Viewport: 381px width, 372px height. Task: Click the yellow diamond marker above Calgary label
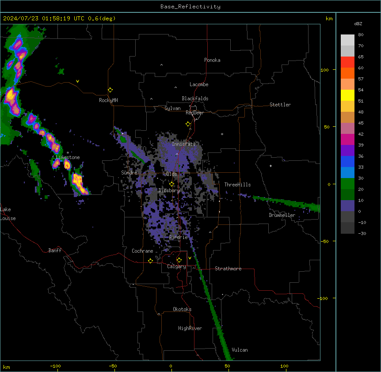pyautogui.click(x=179, y=260)
